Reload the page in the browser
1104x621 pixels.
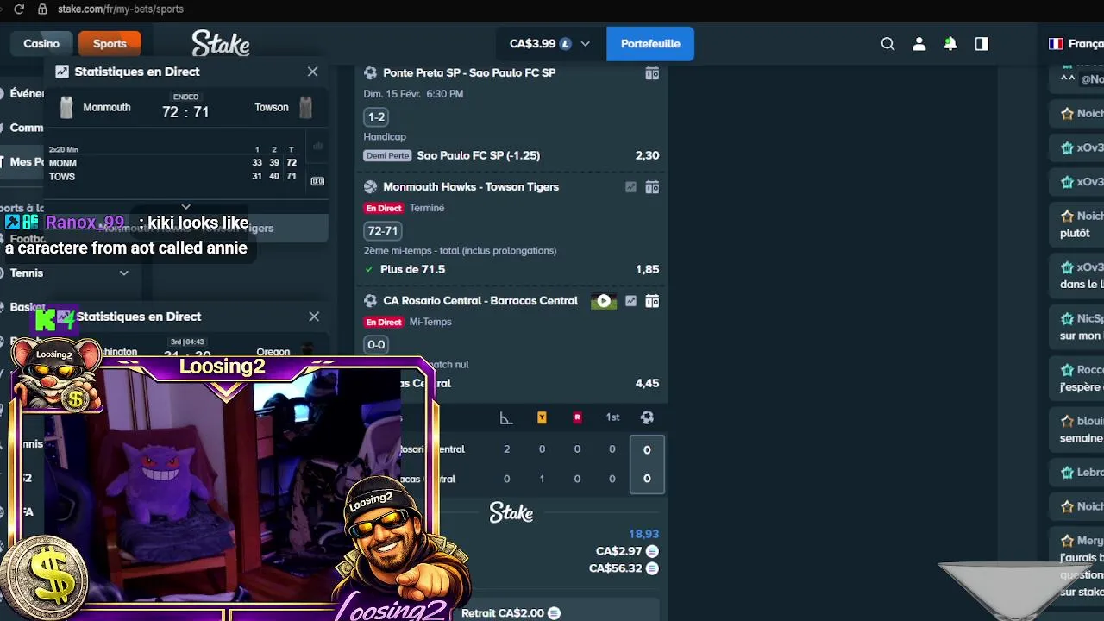pos(19,9)
